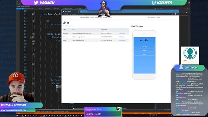Collapse the tbody fold in the editor
Image resolution: width=208 pixels, height=117 pixels.
[33, 84]
